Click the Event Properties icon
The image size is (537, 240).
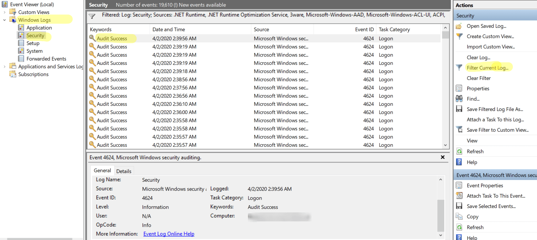point(459,185)
